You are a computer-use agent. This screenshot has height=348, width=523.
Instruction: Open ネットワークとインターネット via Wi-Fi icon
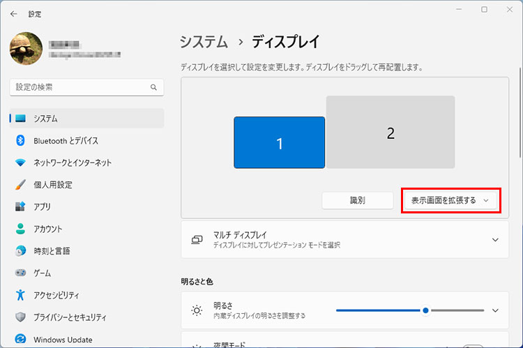point(20,162)
